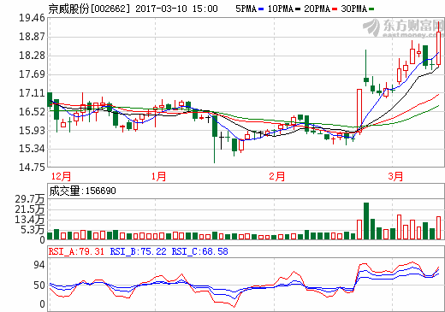Select the 1月 month marker
The width and height of the screenshot is (445, 312).
(158, 176)
